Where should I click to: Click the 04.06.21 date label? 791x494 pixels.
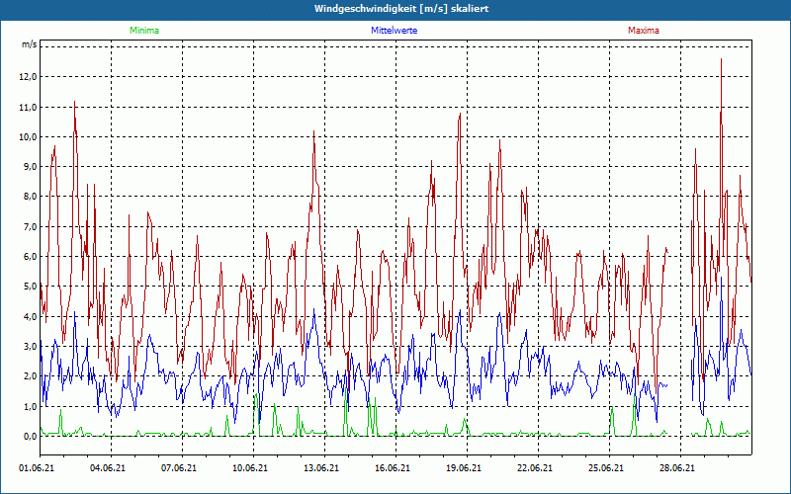[108, 468]
